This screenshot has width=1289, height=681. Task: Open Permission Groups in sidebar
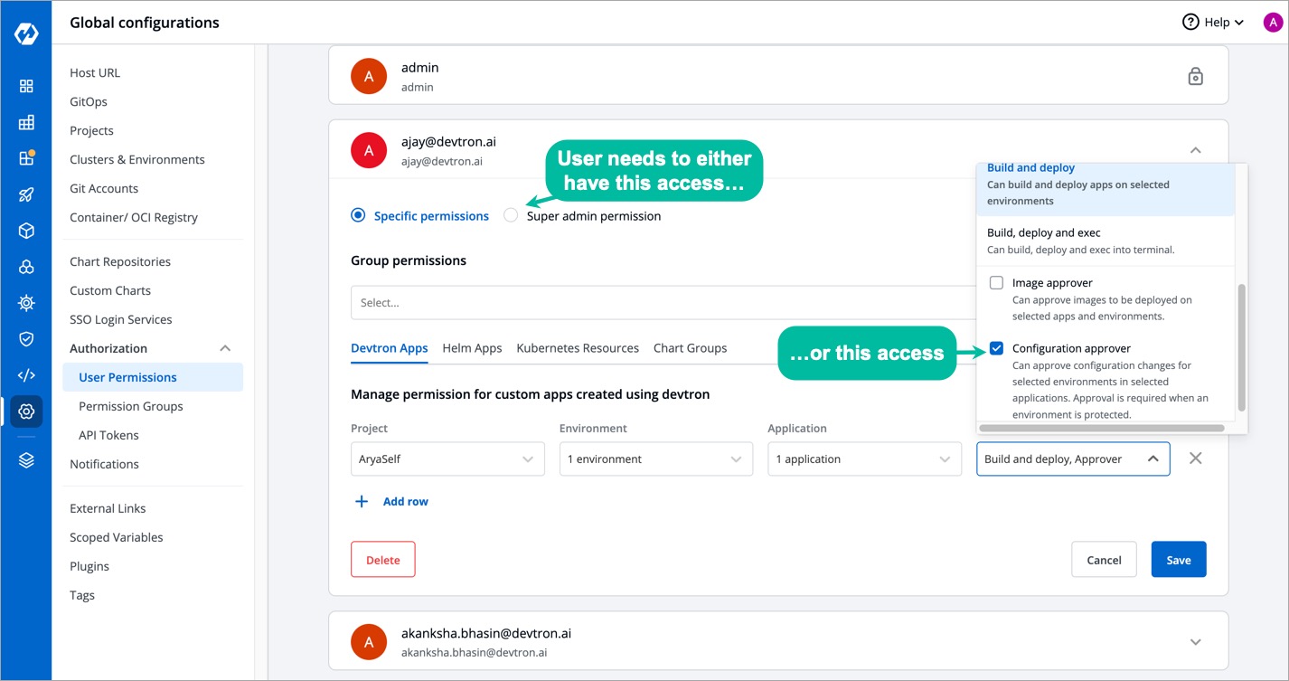click(x=131, y=406)
